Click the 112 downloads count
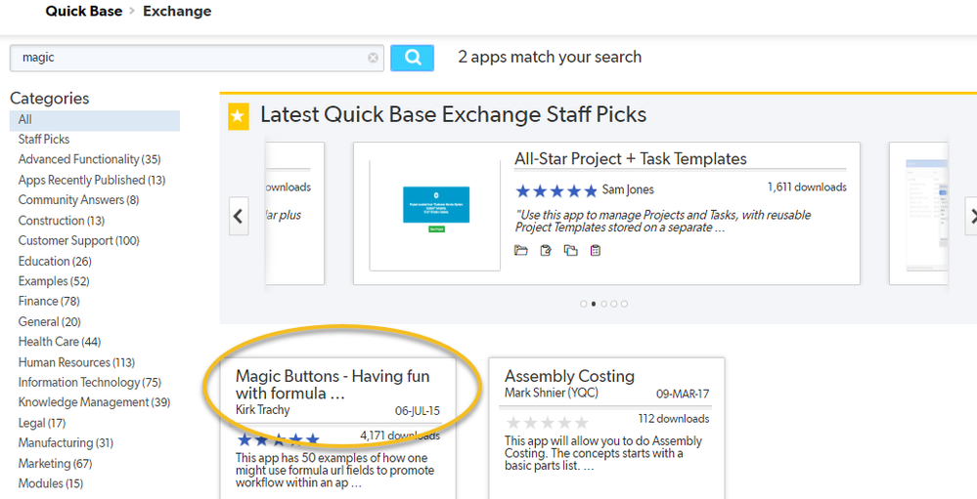Viewport: 977px width, 499px height. coord(674,419)
